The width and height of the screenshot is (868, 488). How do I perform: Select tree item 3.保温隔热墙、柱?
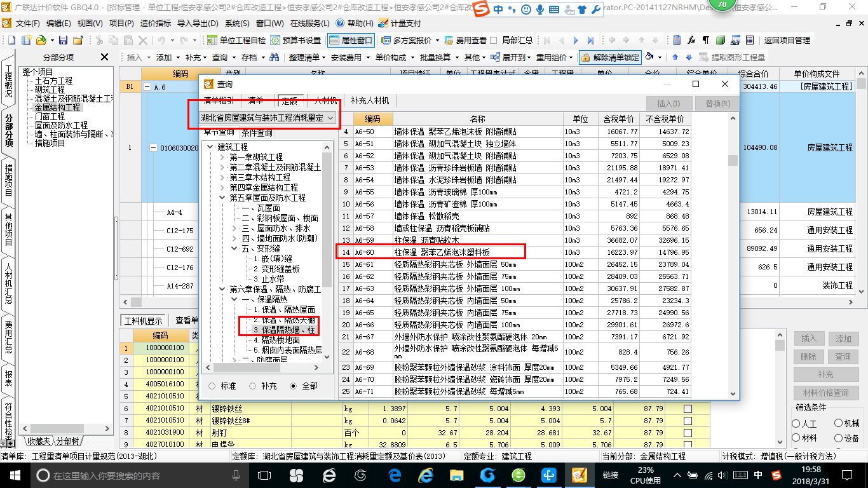pos(284,330)
